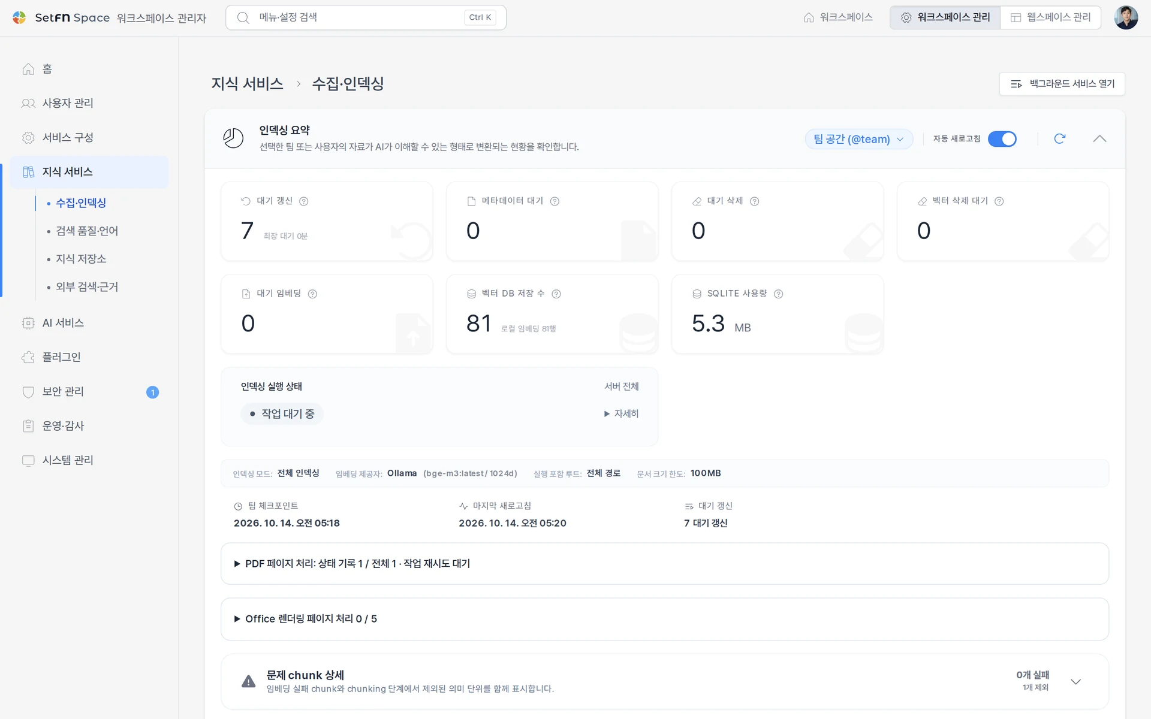Click the search magnifier icon
Screen dimensions: 1151x719
pyautogui.click(x=243, y=17)
